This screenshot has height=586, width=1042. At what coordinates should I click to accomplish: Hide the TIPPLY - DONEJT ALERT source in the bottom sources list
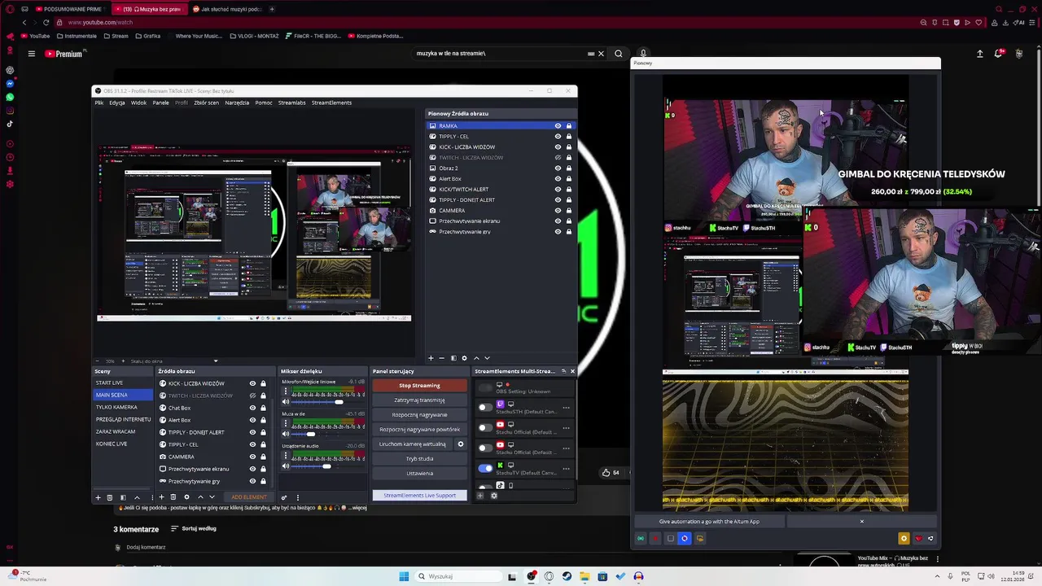(x=252, y=432)
